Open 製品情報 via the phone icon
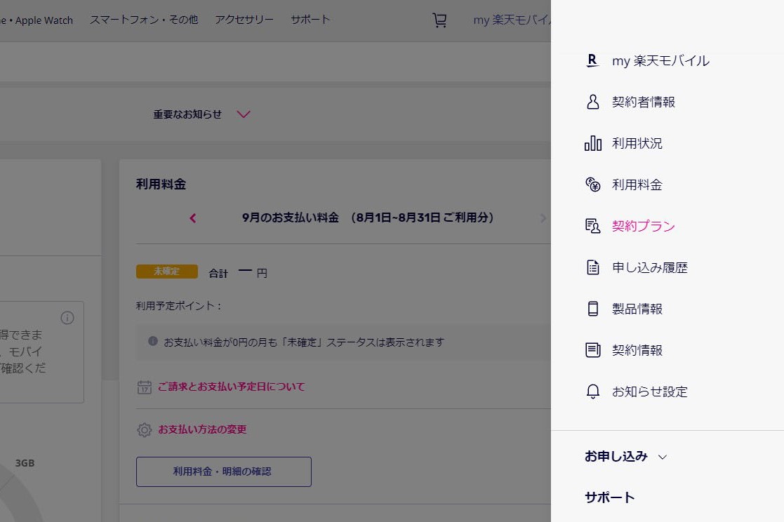 [x=592, y=309]
